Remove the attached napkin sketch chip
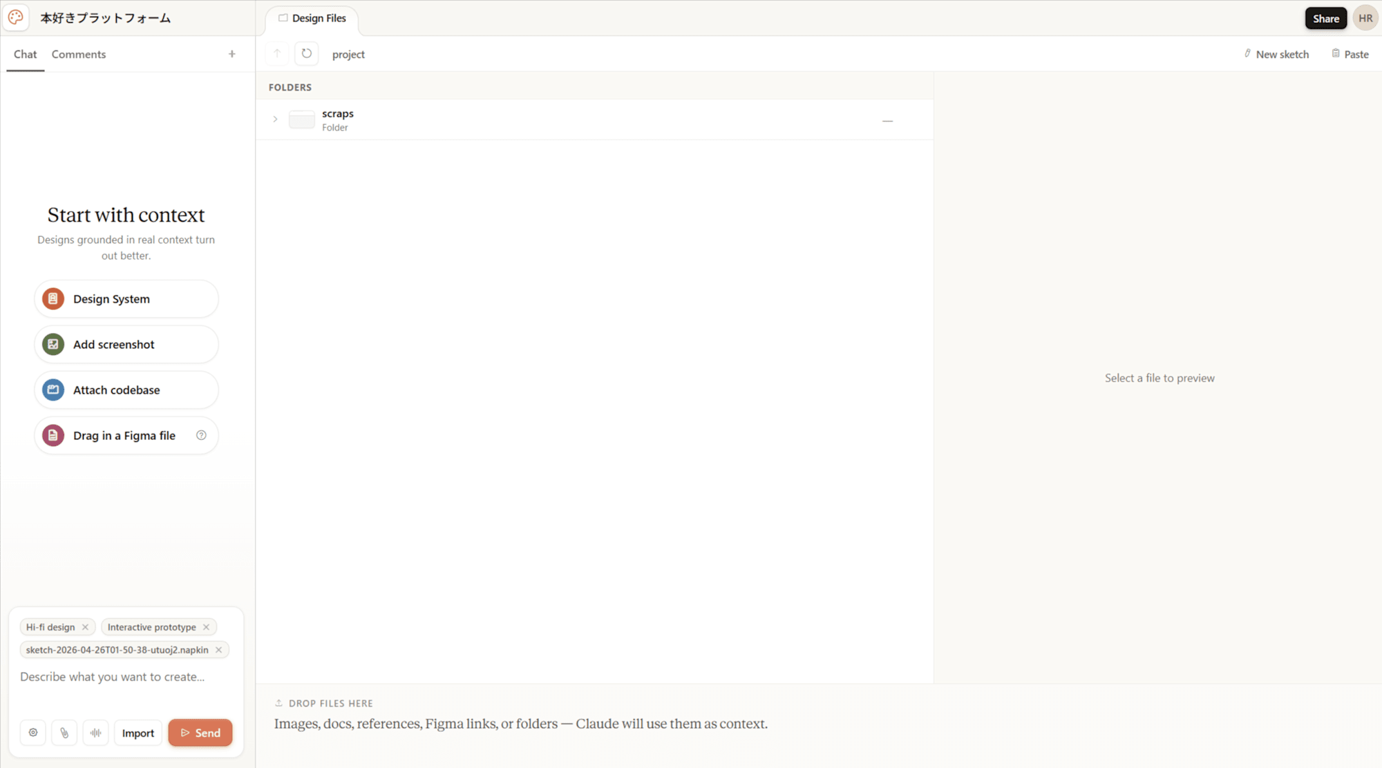This screenshot has width=1382, height=768. [218, 650]
